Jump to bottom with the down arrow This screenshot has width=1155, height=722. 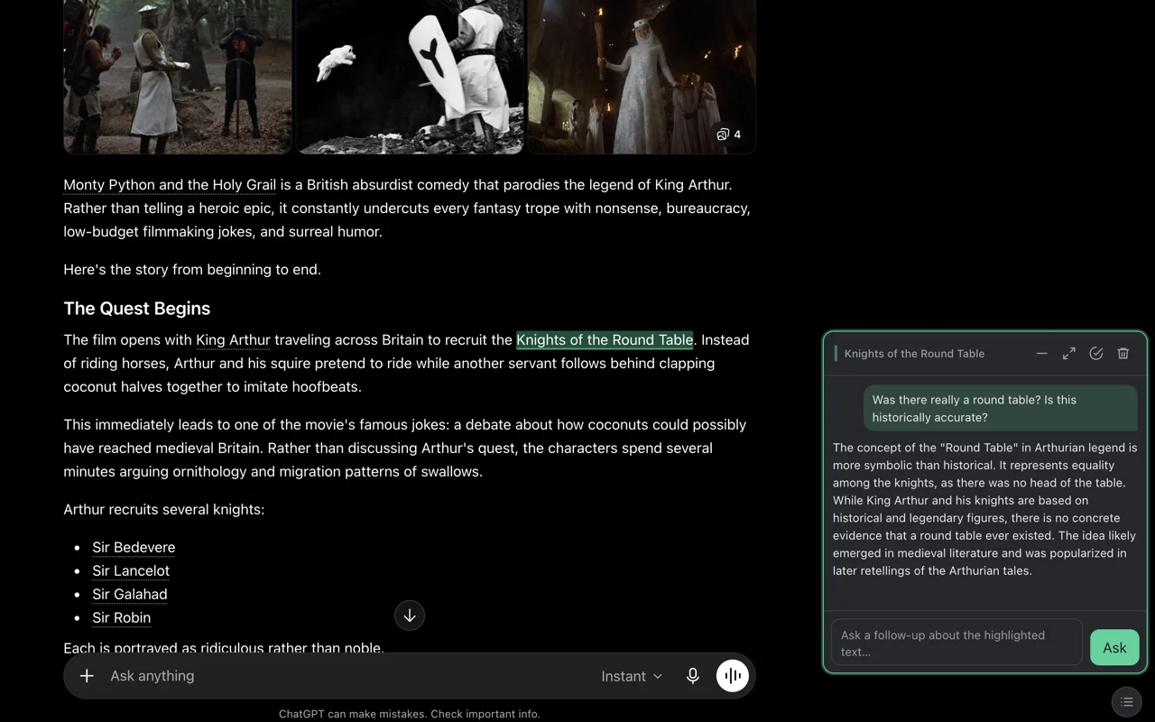(x=410, y=616)
